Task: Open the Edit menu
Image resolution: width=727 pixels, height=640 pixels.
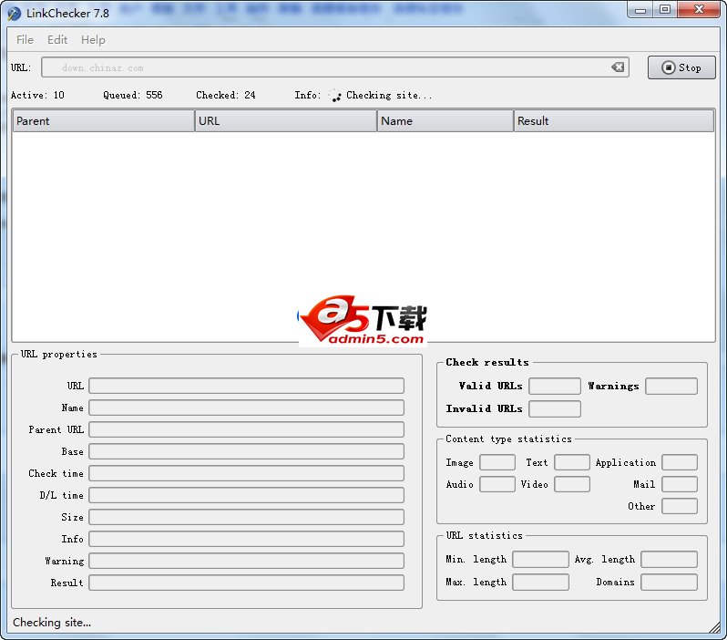Action: (x=57, y=40)
